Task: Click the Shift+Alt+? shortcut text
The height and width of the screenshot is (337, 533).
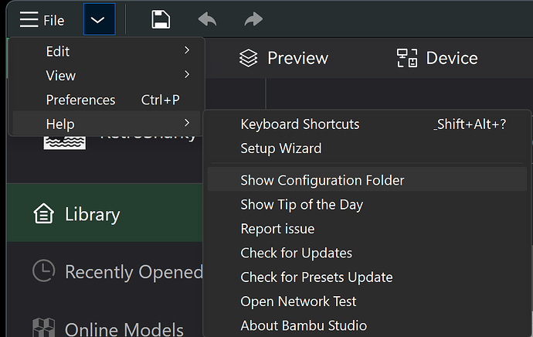Action: click(470, 124)
